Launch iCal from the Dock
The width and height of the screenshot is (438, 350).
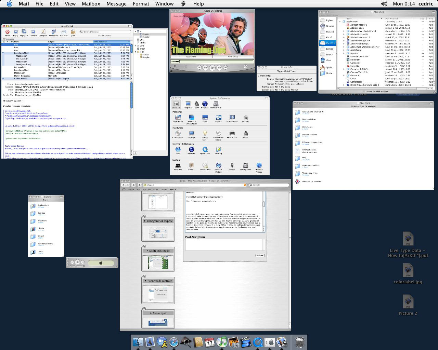click(210, 342)
